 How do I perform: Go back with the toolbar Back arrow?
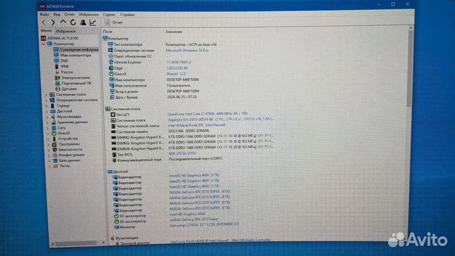[44, 22]
